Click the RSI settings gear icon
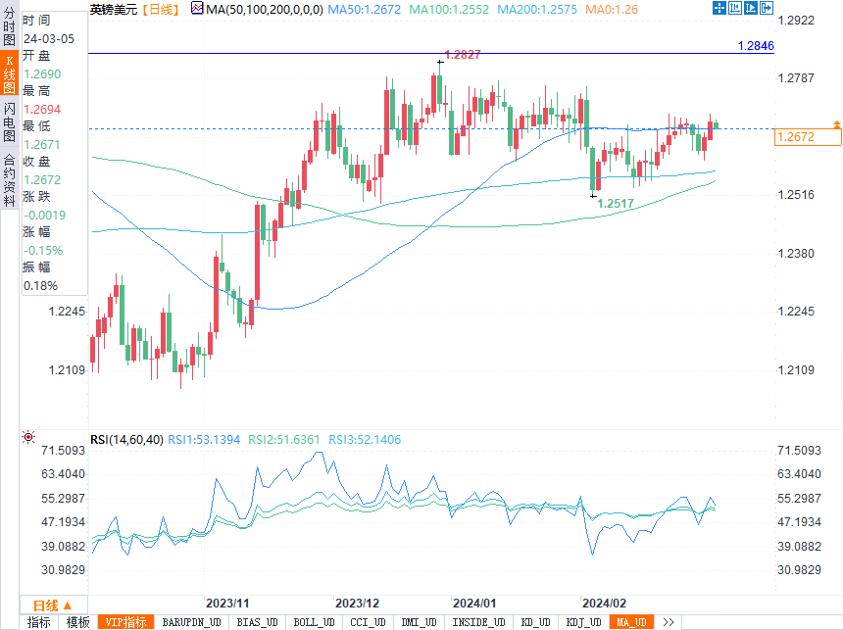843x630 pixels. tap(28, 438)
